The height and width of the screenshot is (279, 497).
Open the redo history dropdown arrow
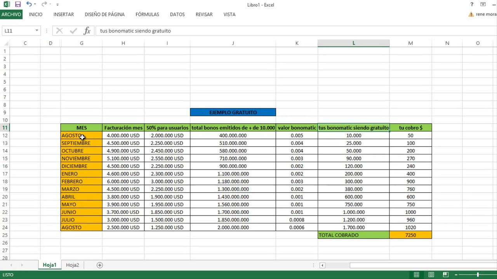50,5
